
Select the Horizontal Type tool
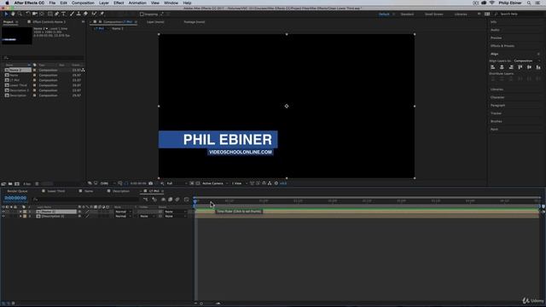point(63,14)
